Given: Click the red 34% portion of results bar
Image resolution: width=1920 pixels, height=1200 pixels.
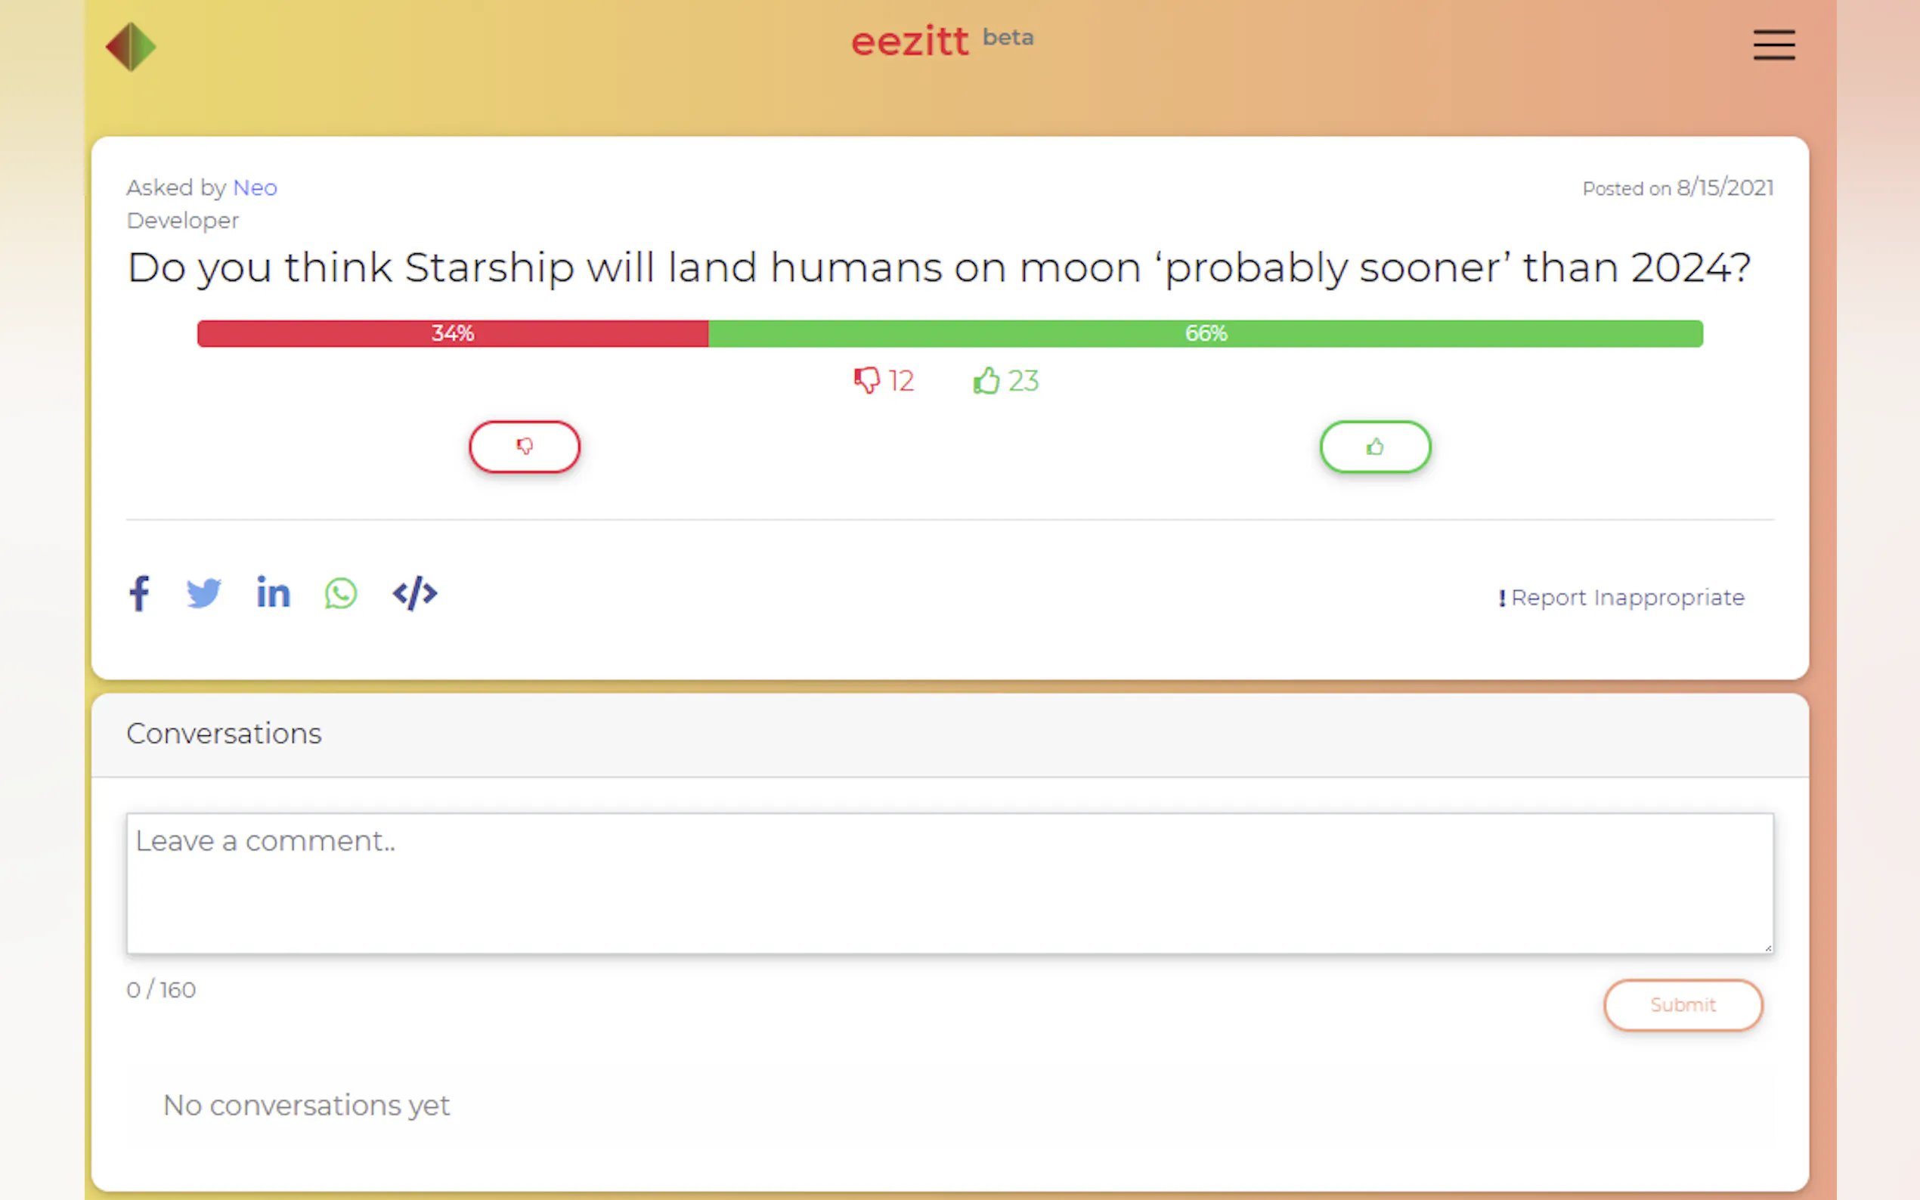Looking at the screenshot, I should (x=453, y=333).
